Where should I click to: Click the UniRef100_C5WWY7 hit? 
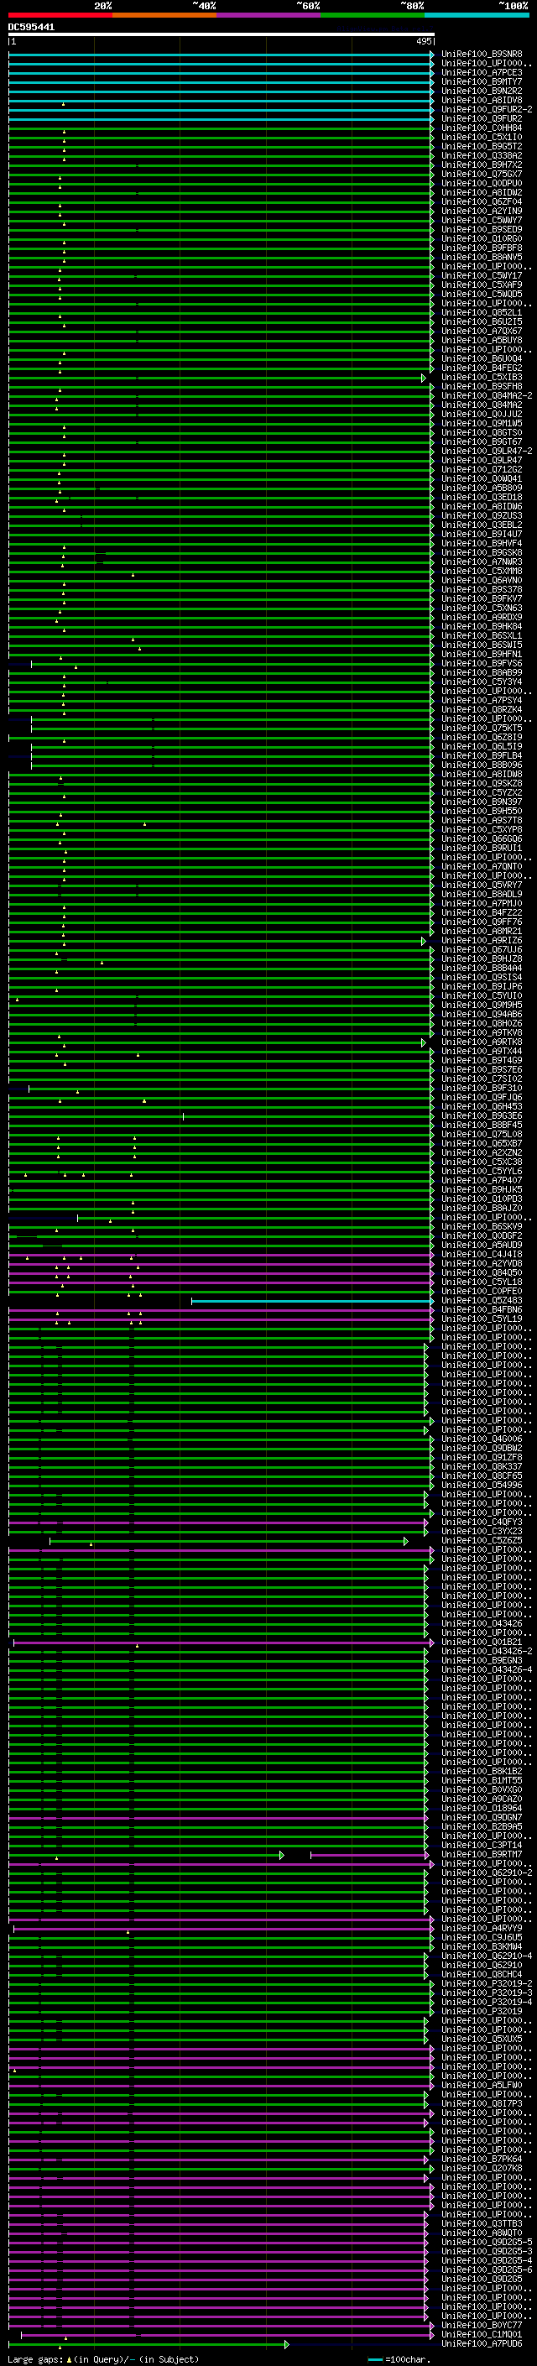[482, 221]
